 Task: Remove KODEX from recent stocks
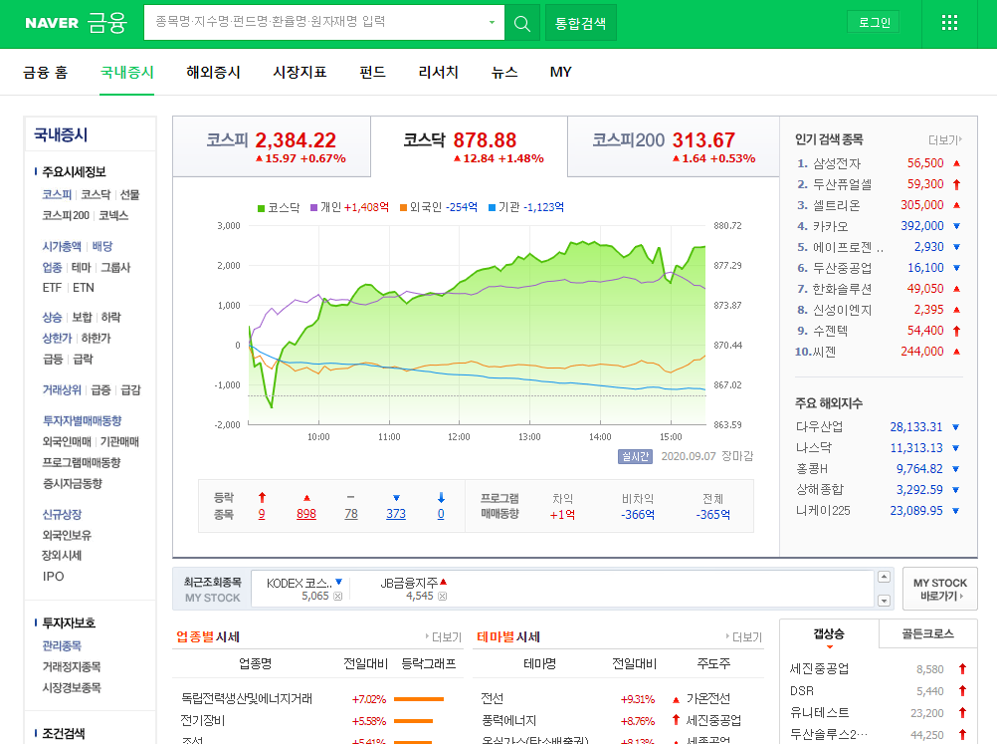(337, 597)
